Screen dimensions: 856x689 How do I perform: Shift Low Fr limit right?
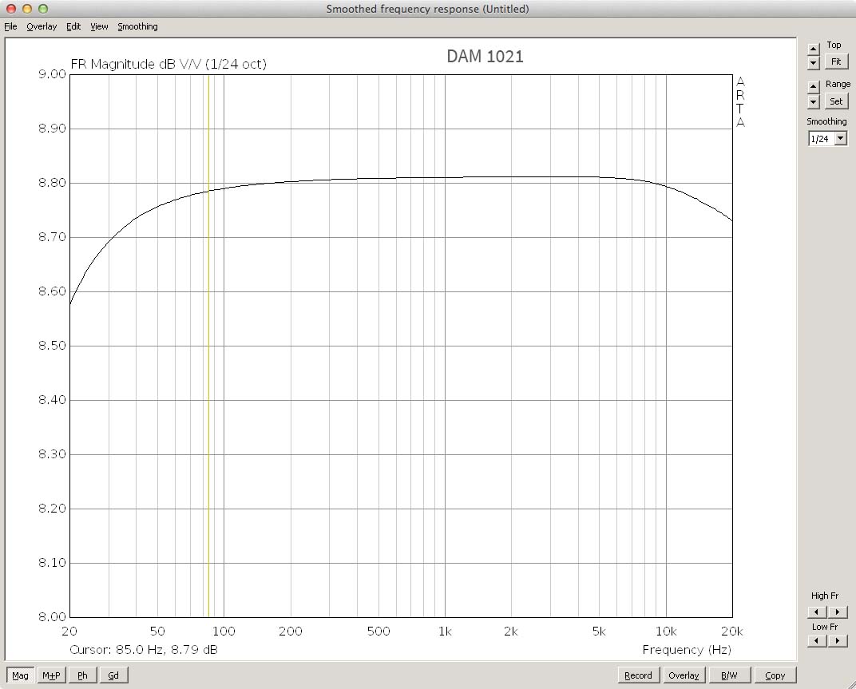(x=838, y=640)
